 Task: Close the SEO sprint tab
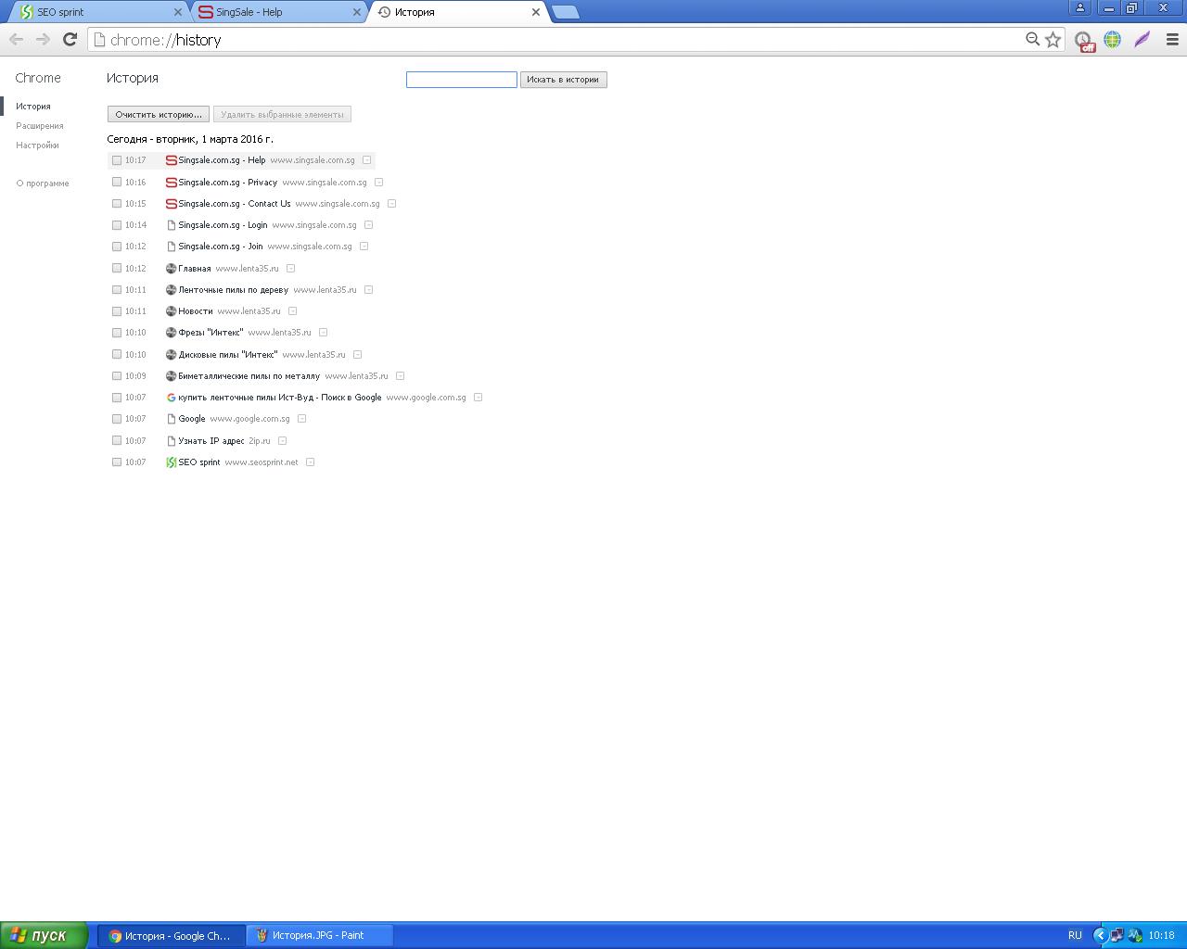(x=178, y=12)
